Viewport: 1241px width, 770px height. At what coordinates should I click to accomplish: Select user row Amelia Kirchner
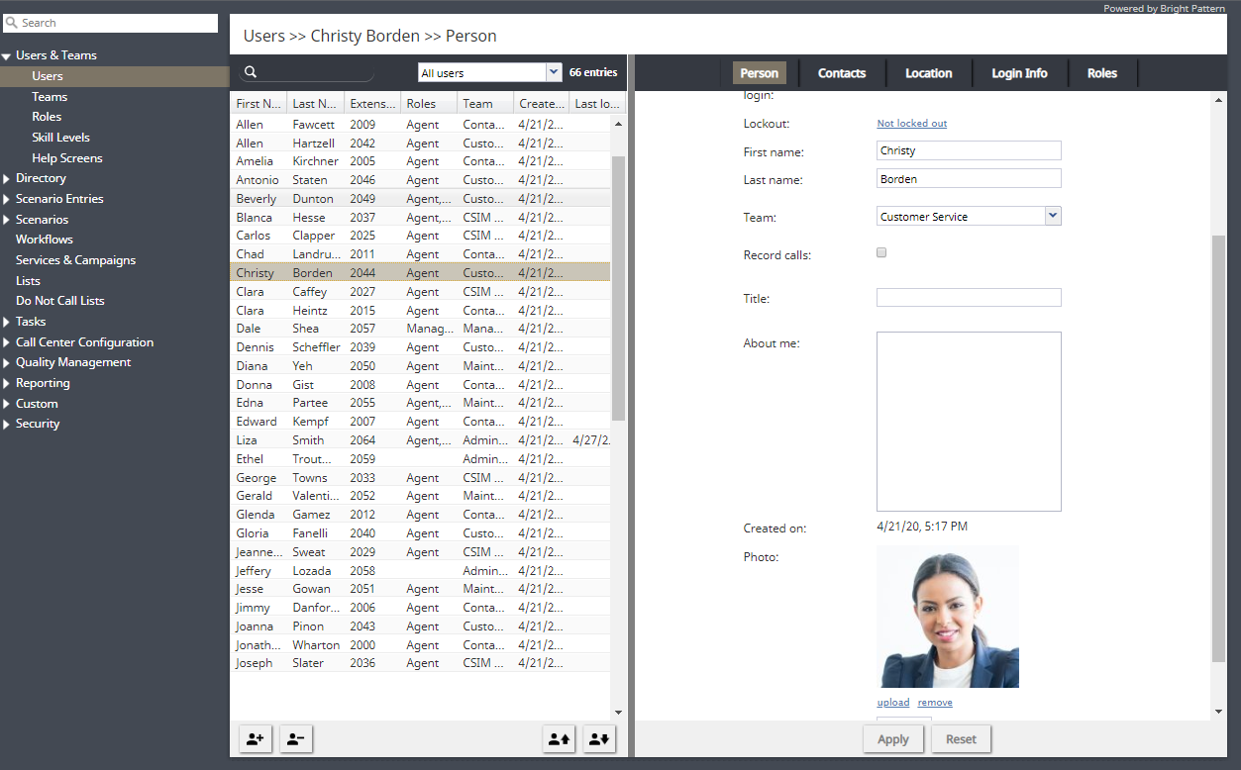pos(421,161)
